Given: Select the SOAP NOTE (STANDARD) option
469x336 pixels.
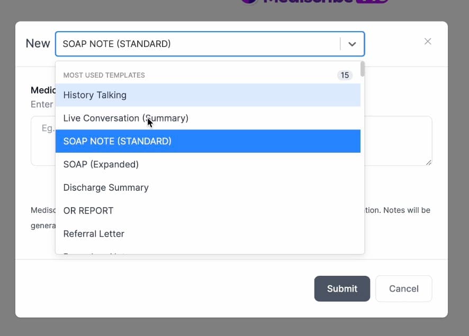Looking at the screenshot, I should 117,141.
